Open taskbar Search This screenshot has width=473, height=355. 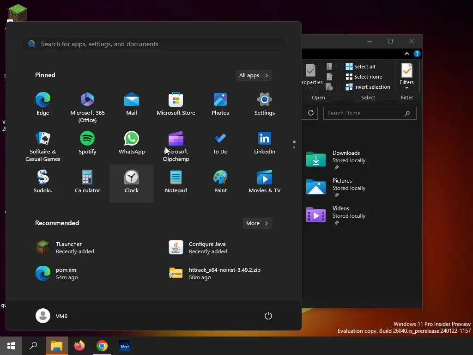pos(33,346)
